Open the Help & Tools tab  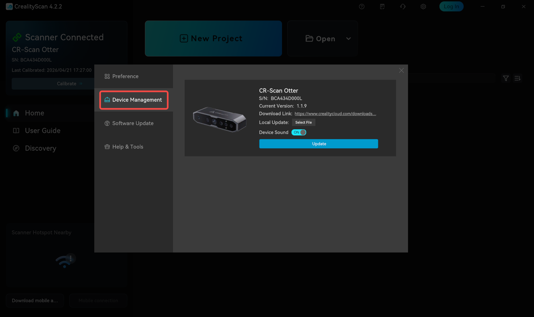click(x=133, y=147)
